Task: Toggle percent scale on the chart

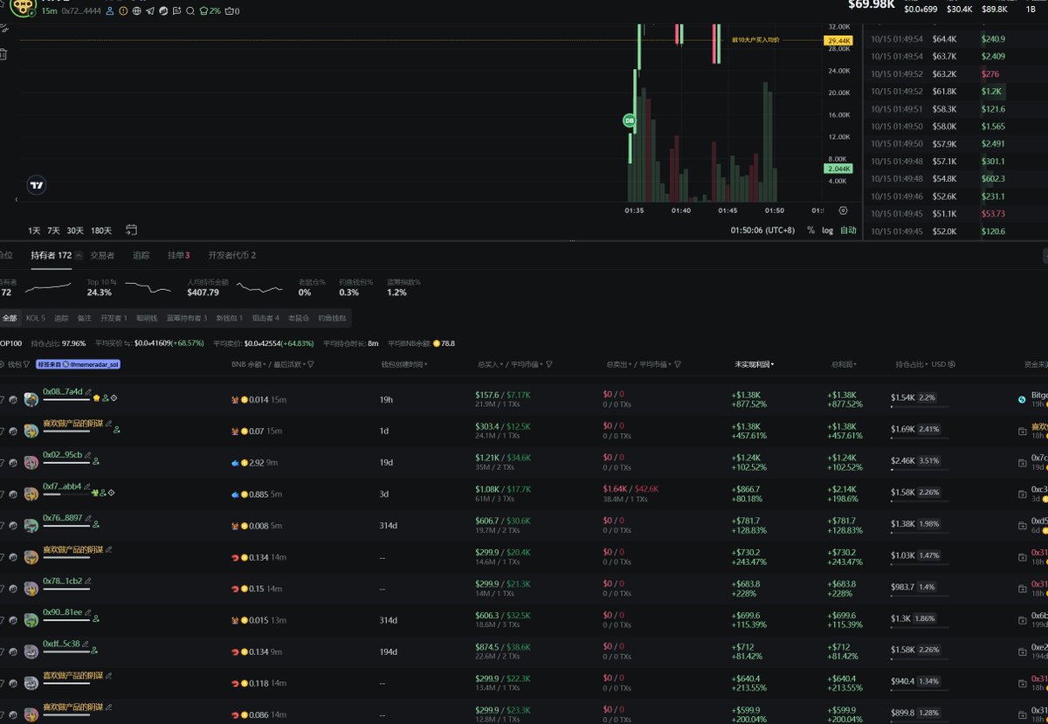Action: [x=810, y=231]
